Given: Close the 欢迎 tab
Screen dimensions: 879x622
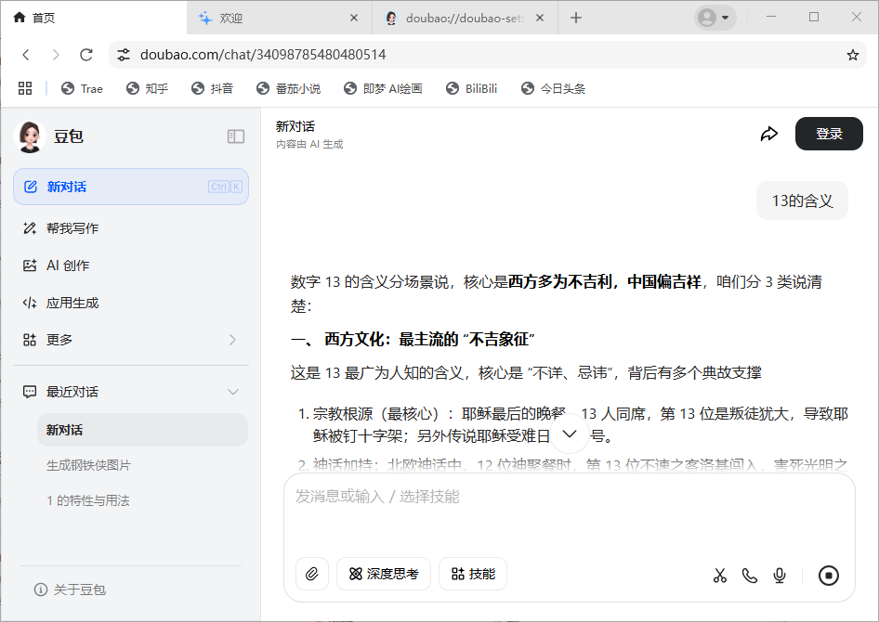Looking at the screenshot, I should [x=354, y=18].
